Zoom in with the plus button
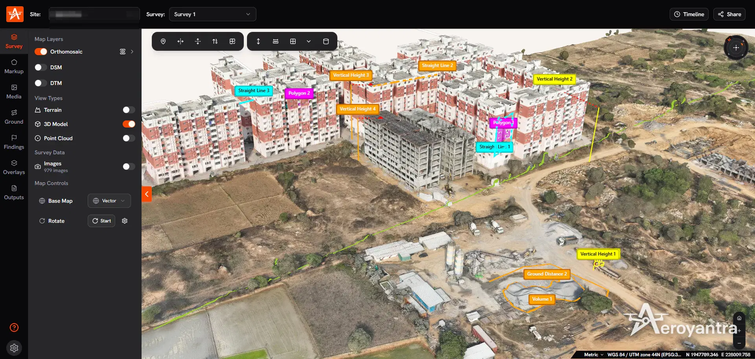755x359 pixels. coord(739,331)
